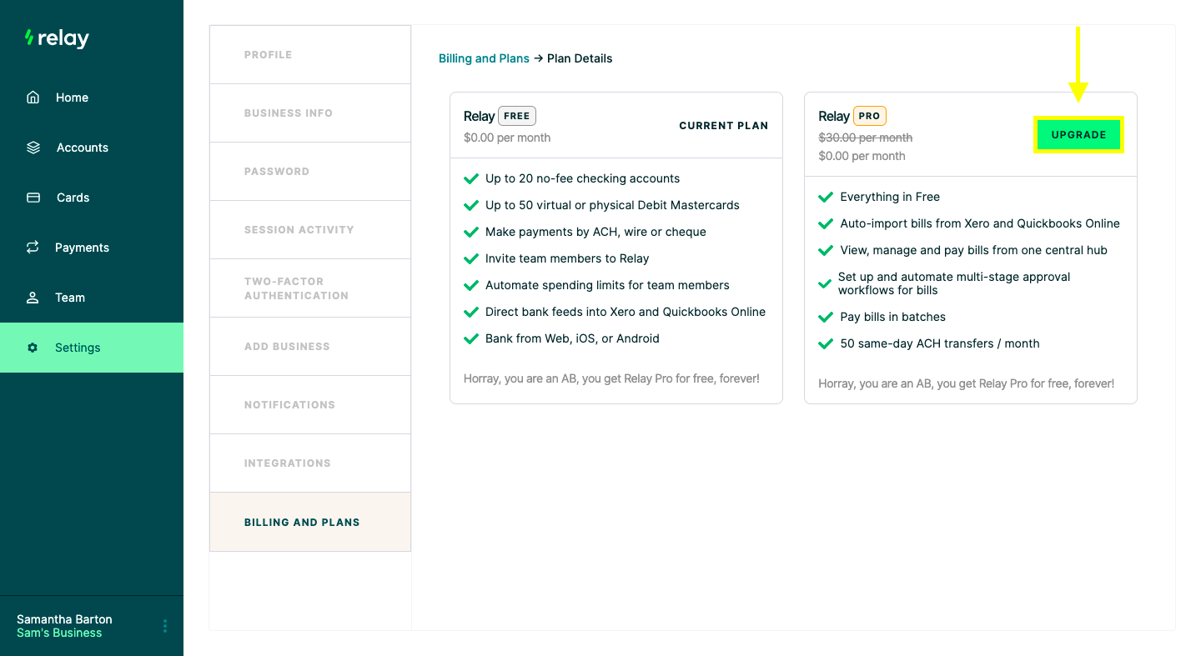Click checkmark beside 'Bank from Web, iOS, or Android'

click(471, 339)
